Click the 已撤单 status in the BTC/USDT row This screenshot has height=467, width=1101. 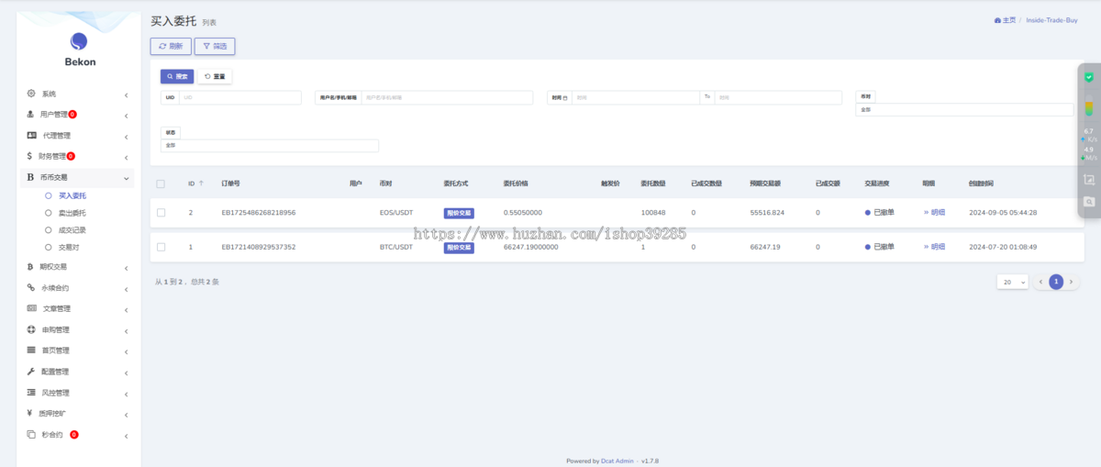pyautogui.click(x=880, y=247)
